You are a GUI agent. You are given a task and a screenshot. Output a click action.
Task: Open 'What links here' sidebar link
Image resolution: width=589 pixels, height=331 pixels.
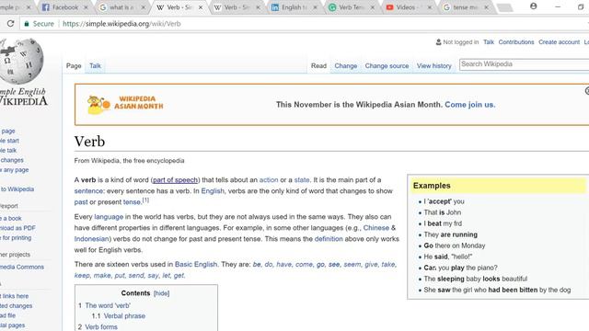pyautogui.click(x=15, y=296)
